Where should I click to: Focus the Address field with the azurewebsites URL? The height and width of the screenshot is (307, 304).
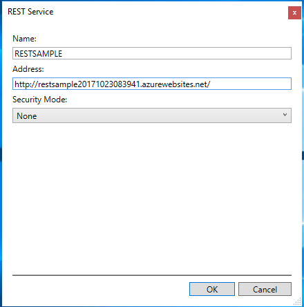click(x=152, y=84)
